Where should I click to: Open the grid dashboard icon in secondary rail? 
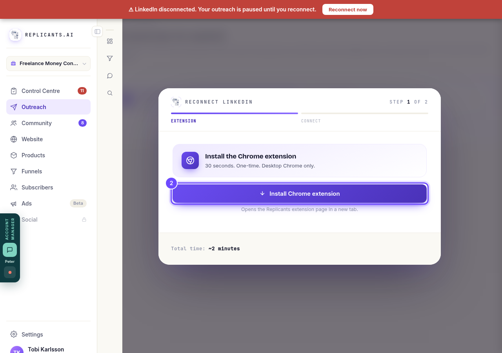coord(110,41)
